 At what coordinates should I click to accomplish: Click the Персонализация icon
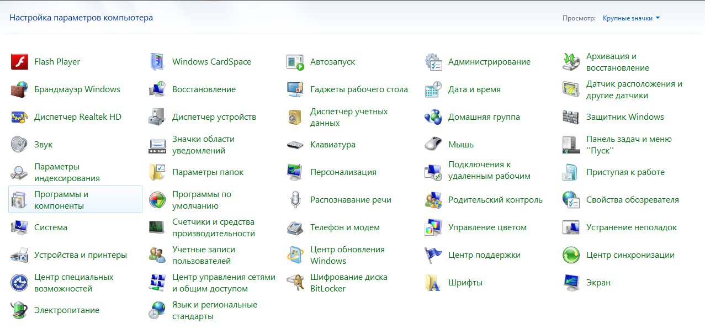(295, 172)
